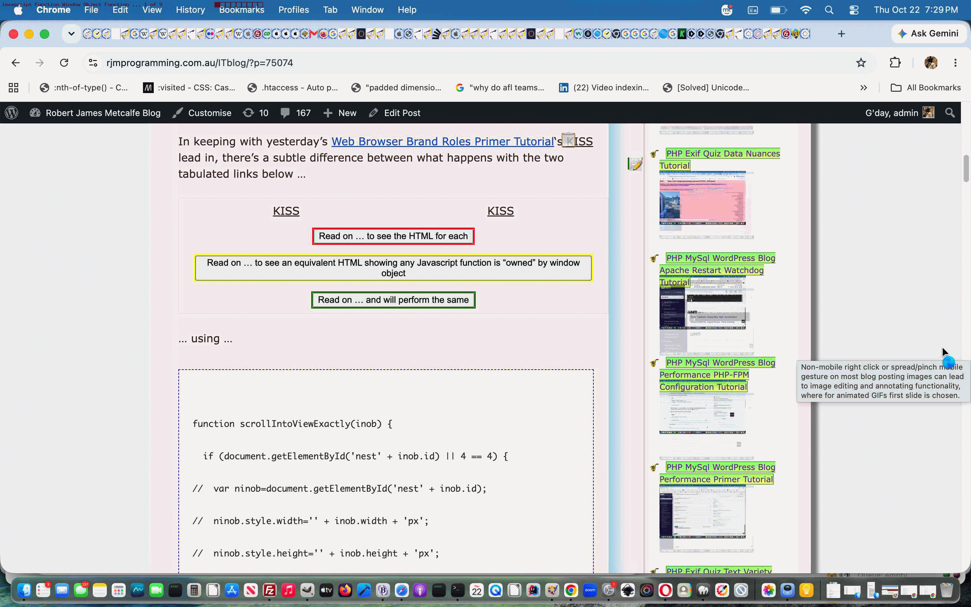
Task: Open the Bookmarks menu in menu bar
Action: 241,10
